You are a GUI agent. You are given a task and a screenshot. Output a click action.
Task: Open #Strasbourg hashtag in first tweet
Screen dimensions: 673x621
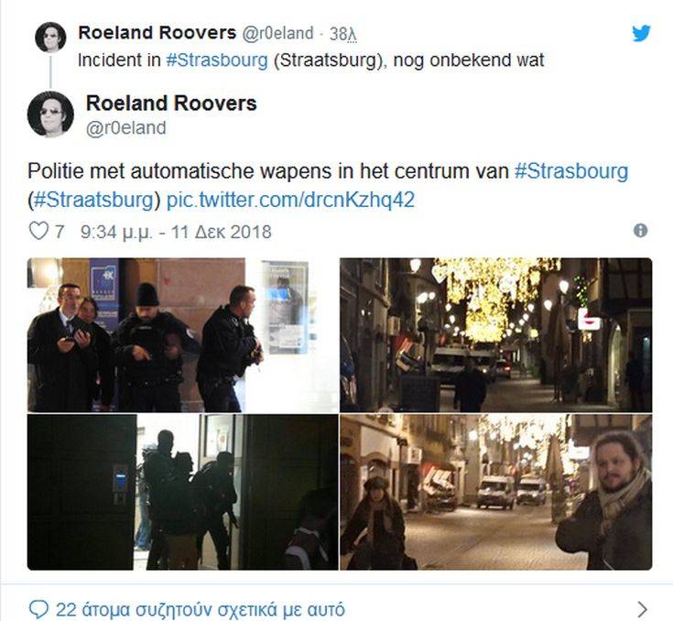coord(217,60)
